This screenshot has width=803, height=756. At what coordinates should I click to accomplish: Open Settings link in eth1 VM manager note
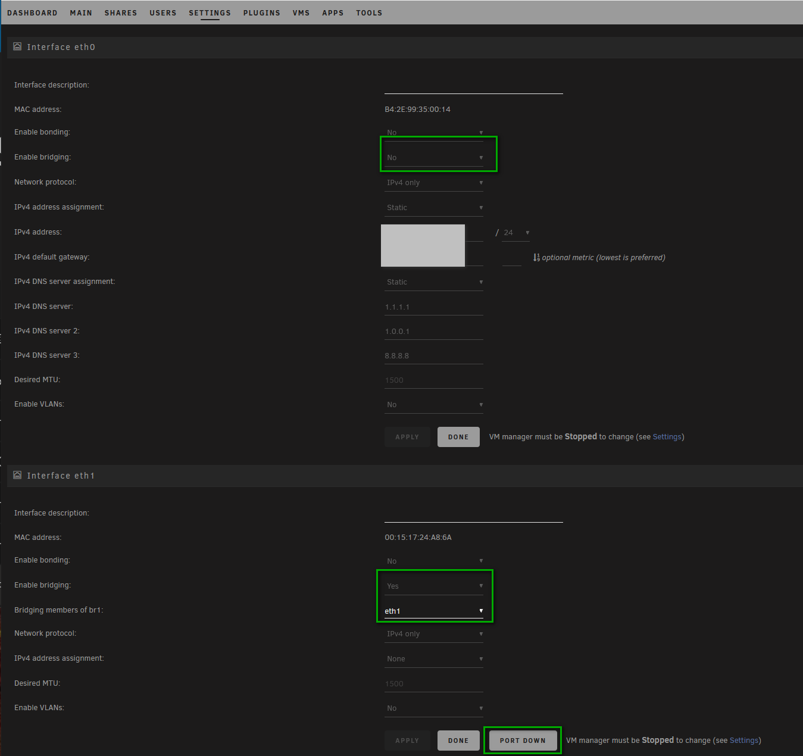click(743, 741)
